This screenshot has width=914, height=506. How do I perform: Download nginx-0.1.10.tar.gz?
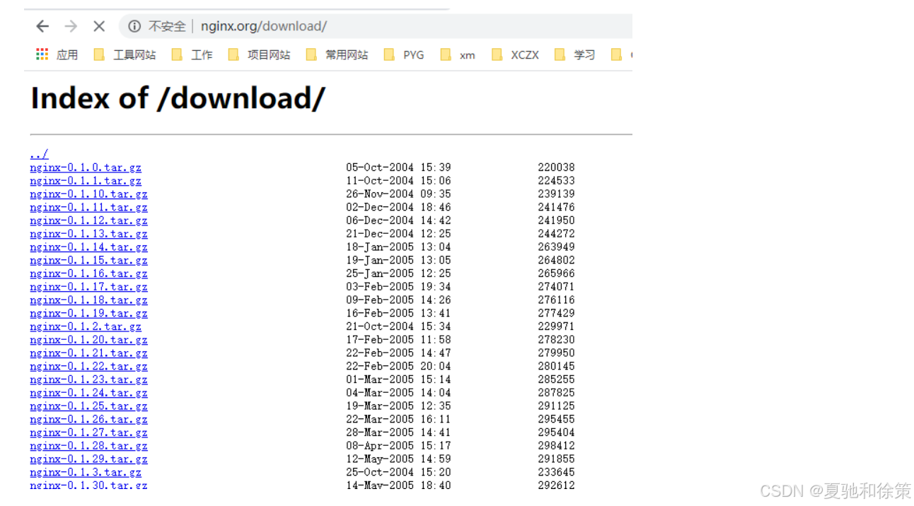coord(88,194)
